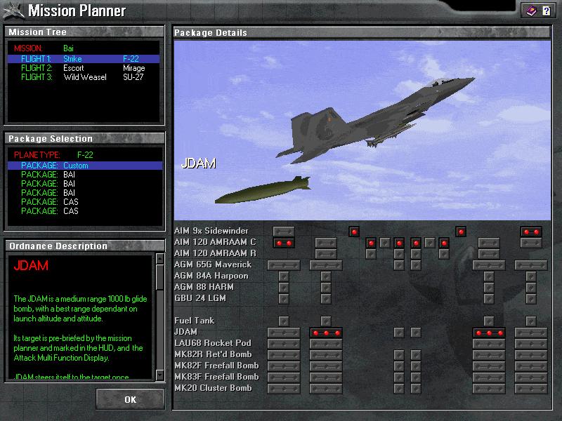This screenshot has height=421, width=562.
Task: Click the AGM 88 HARM label
Action: click(204, 287)
